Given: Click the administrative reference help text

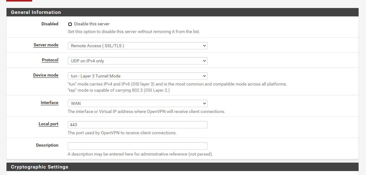Looking at the screenshot, I should [x=140, y=154].
